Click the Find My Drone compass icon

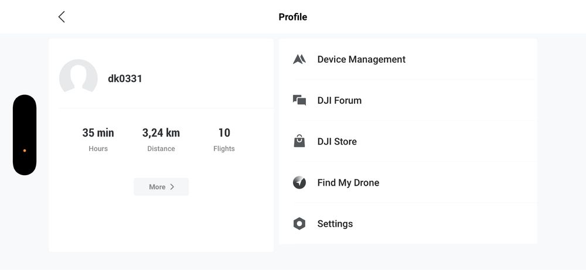click(x=299, y=183)
